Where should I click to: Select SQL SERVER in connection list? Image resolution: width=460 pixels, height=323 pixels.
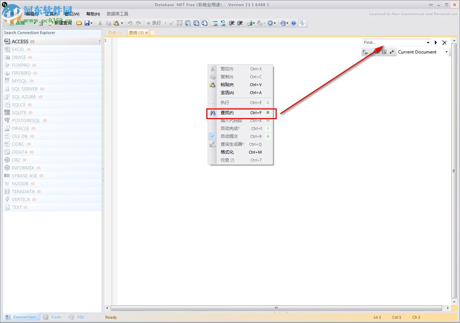tap(52, 89)
